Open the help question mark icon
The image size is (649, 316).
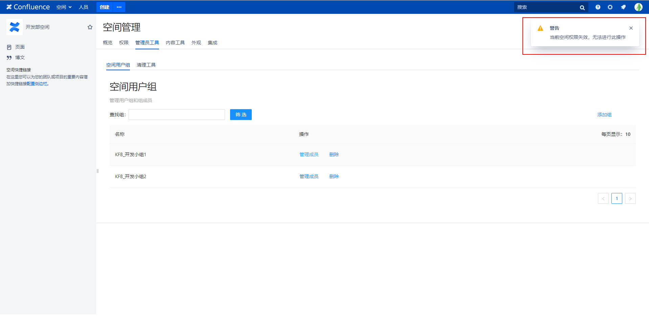point(598,7)
